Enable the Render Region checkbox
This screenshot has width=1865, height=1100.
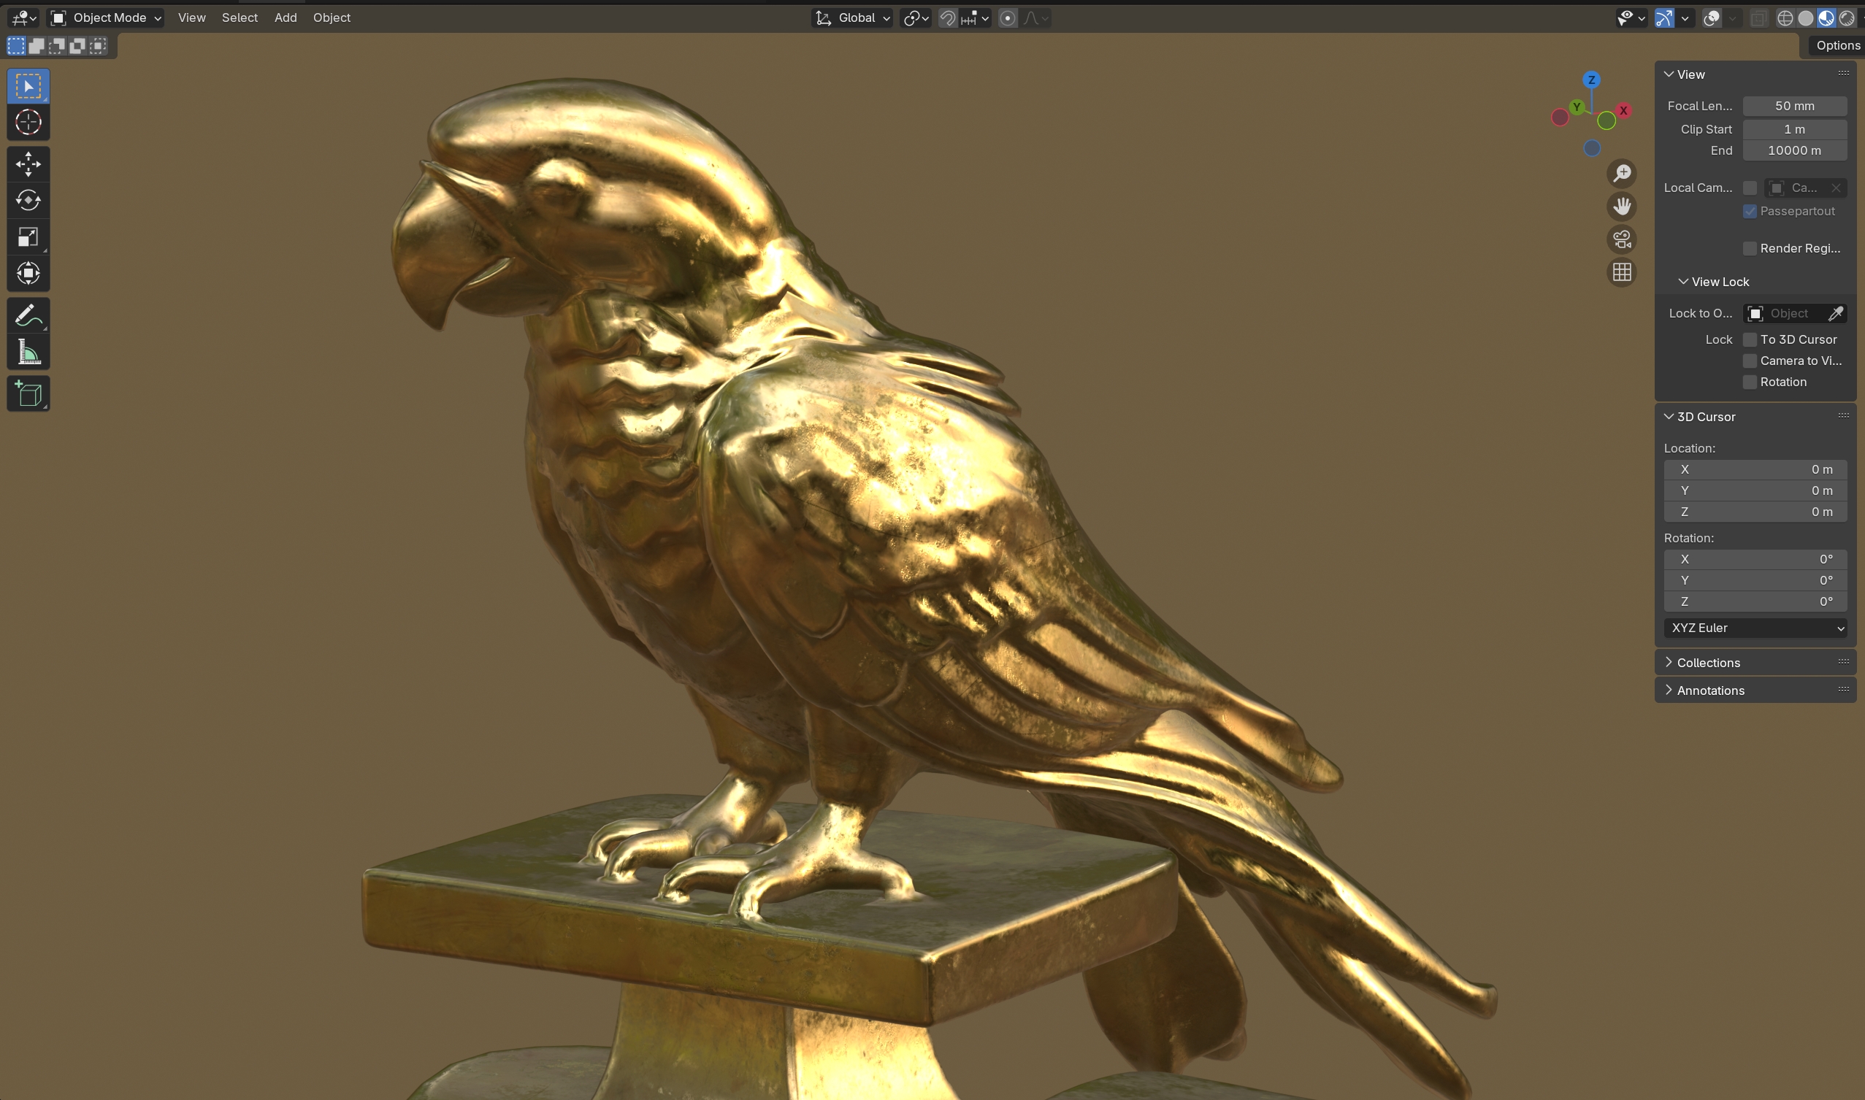tap(1750, 248)
